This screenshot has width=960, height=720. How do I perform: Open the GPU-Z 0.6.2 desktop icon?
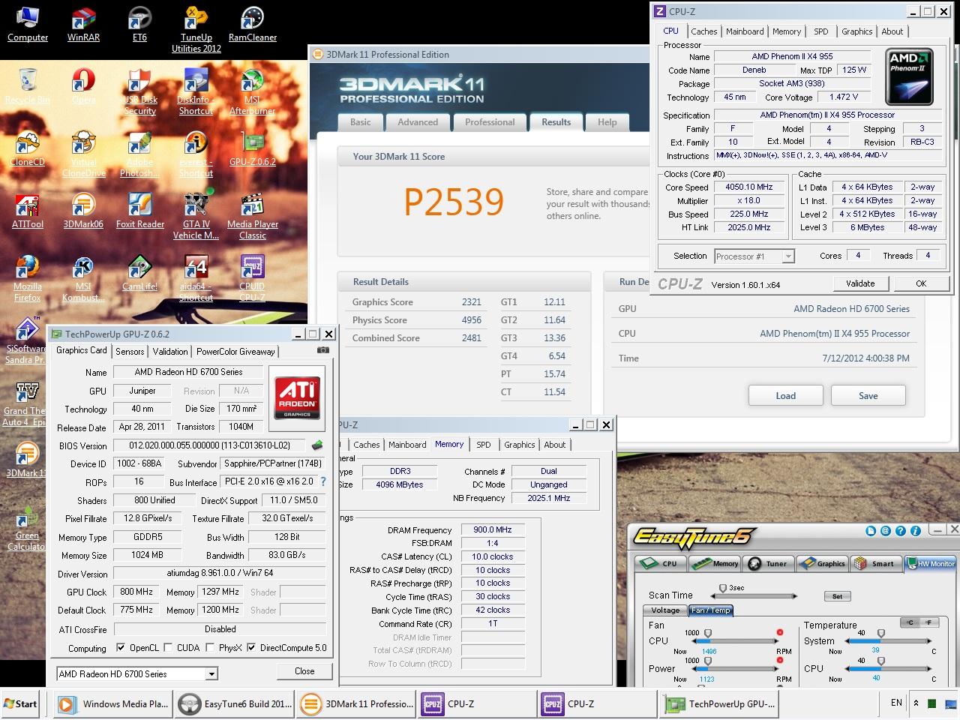click(252, 148)
